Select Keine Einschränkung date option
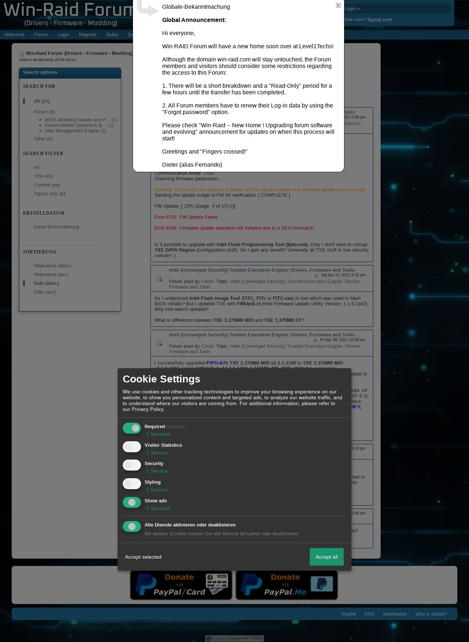The height and width of the screenshot is (642, 469). coord(56,227)
